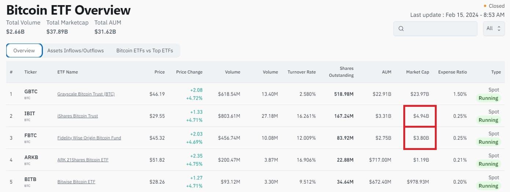Click GBTC's +4.72% price change
This screenshot has width=510, height=192.
click(x=194, y=98)
